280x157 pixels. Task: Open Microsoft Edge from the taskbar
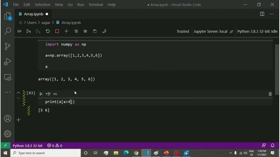pyautogui.click(x=126, y=153)
